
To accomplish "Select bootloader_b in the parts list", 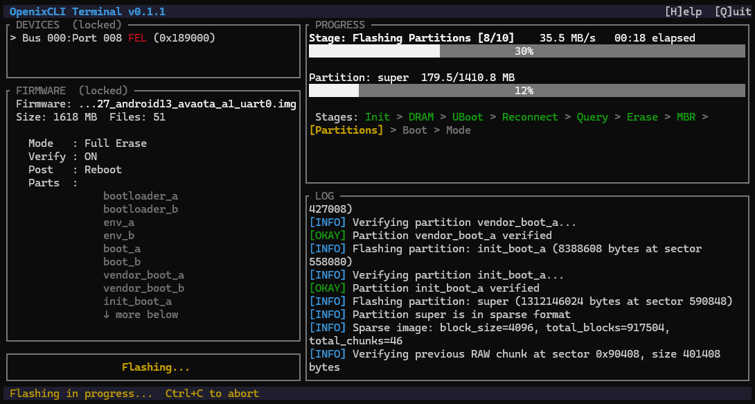I will pos(141,209).
